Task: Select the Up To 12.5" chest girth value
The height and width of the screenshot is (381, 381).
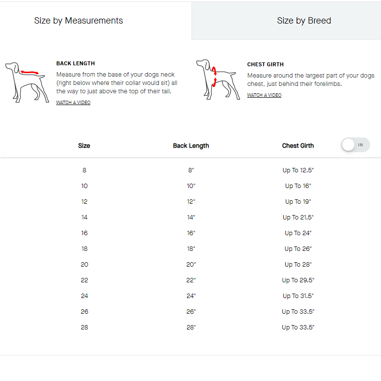Action: (298, 170)
